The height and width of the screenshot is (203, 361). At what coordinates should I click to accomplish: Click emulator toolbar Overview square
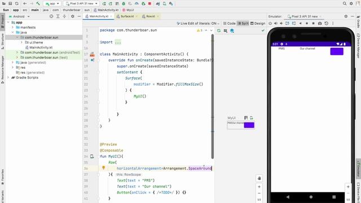point(313,24)
